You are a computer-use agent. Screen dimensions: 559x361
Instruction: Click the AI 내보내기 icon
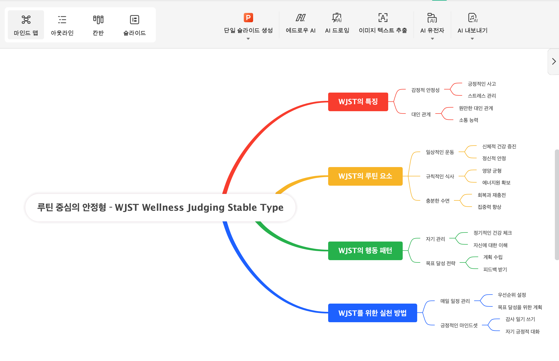473,18
